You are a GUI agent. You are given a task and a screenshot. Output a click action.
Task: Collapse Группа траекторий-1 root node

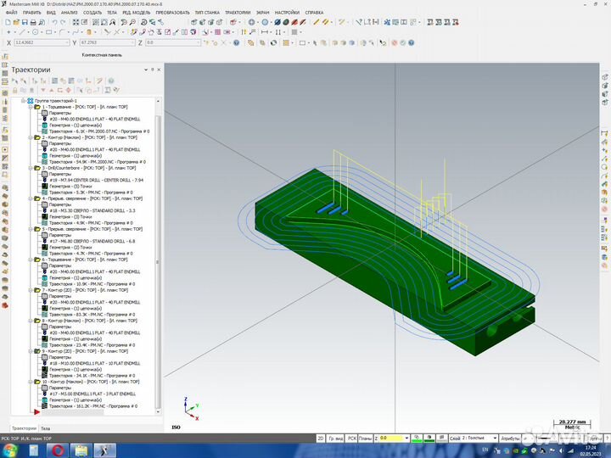pyautogui.click(x=24, y=101)
